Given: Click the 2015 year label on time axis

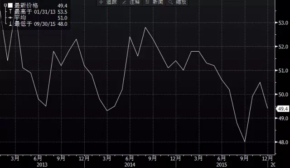Looking at the screenshot, I should pyautogui.click(x=222, y=164).
